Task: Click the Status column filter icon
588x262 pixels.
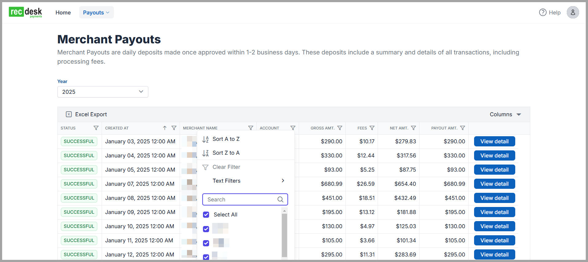Action: (x=96, y=128)
